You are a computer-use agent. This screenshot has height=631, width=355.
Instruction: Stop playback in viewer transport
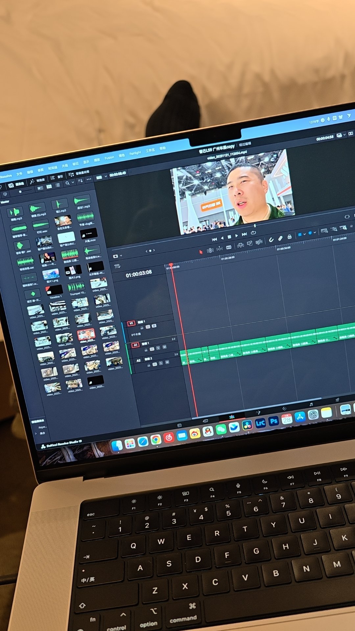pos(229,237)
